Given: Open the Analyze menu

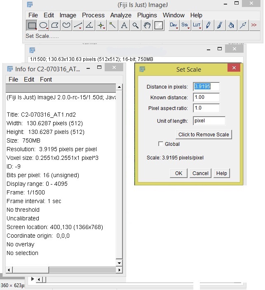Looking at the screenshot, I should coord(121,15).
